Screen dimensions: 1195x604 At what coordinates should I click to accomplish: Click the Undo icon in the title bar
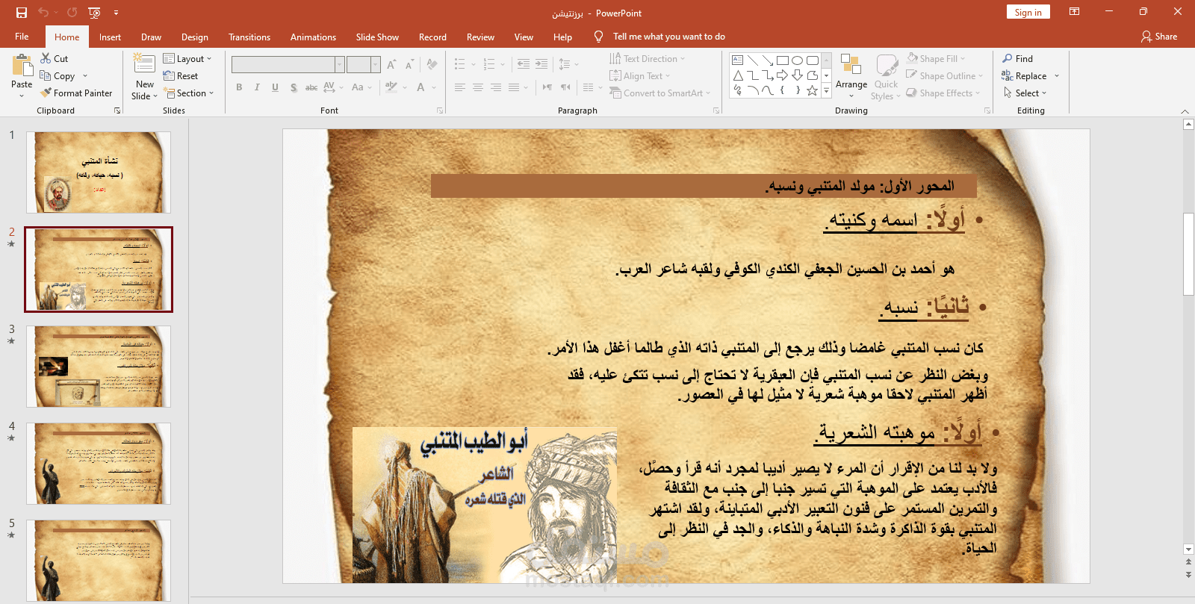43,13
